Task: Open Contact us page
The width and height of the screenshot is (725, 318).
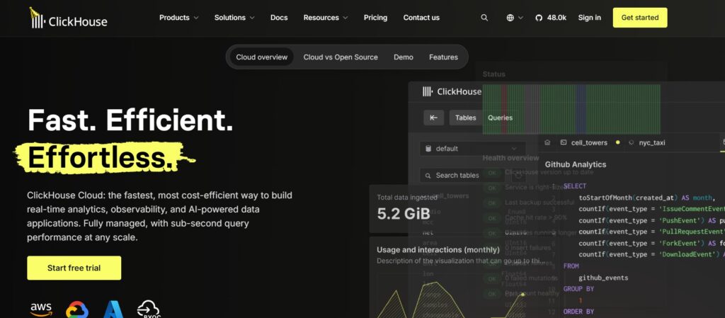Action: [421, 18]
